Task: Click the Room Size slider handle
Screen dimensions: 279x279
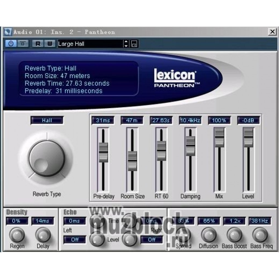Action: [132, 161]
